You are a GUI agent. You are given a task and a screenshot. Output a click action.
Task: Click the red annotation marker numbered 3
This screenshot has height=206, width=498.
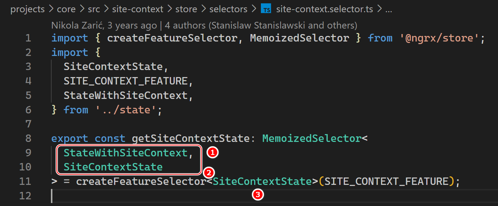[257, 194]
